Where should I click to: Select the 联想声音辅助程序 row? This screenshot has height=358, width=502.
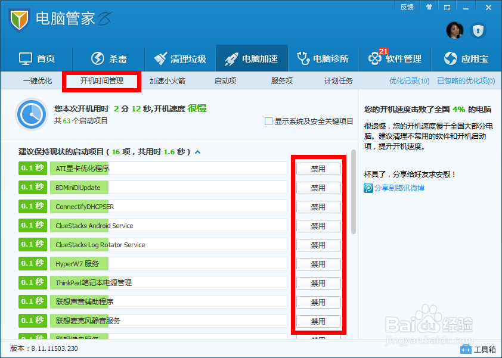click(169, 301)
